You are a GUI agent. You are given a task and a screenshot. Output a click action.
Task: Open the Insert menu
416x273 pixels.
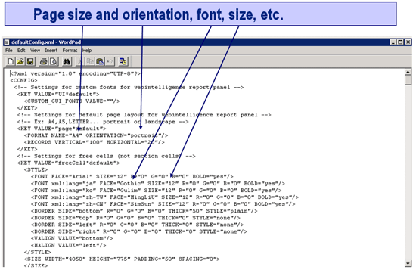(x=51, y=51)
